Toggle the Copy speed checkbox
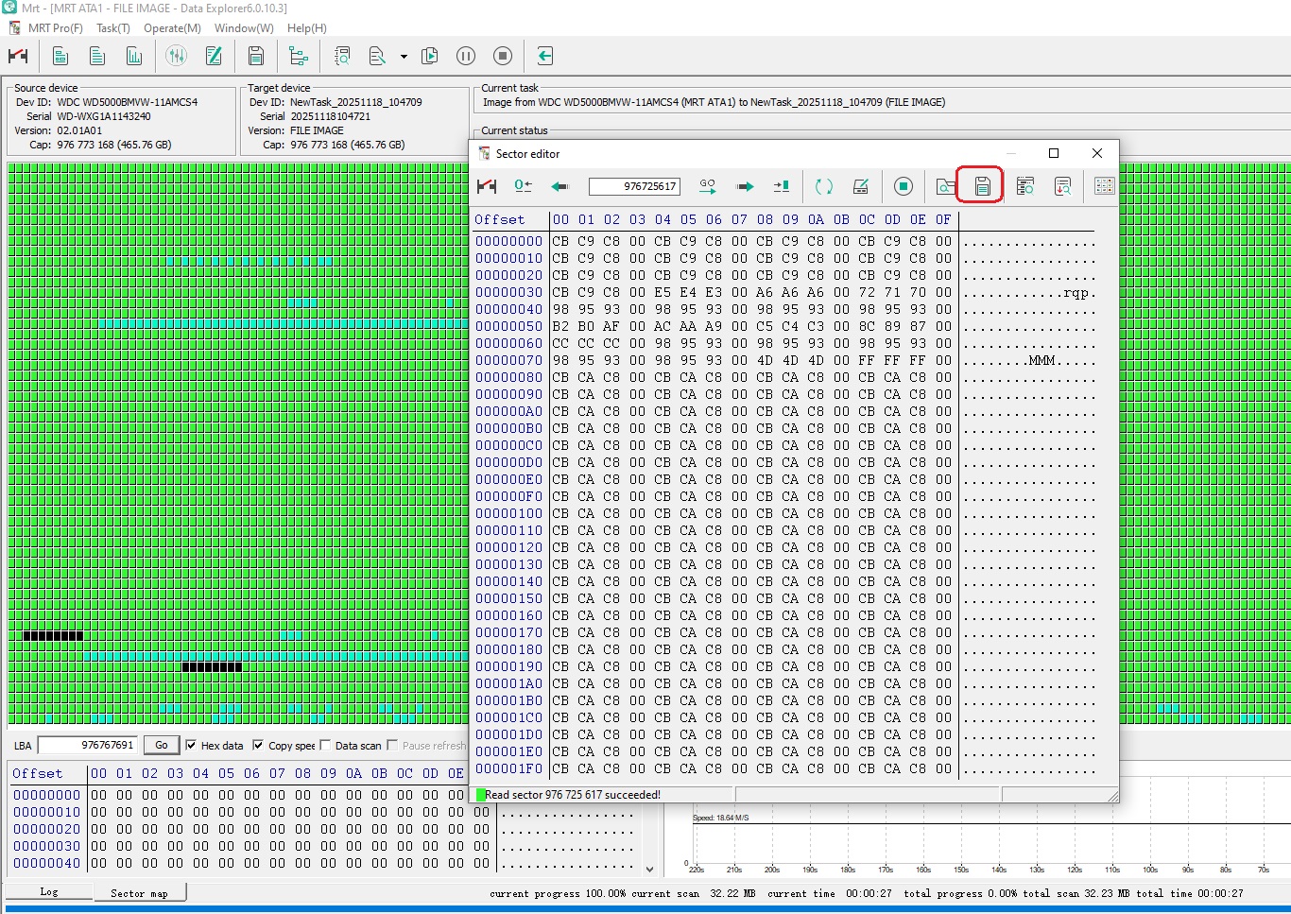The width and height of the screenshot is (1291, 914). [x=258, y=745]
